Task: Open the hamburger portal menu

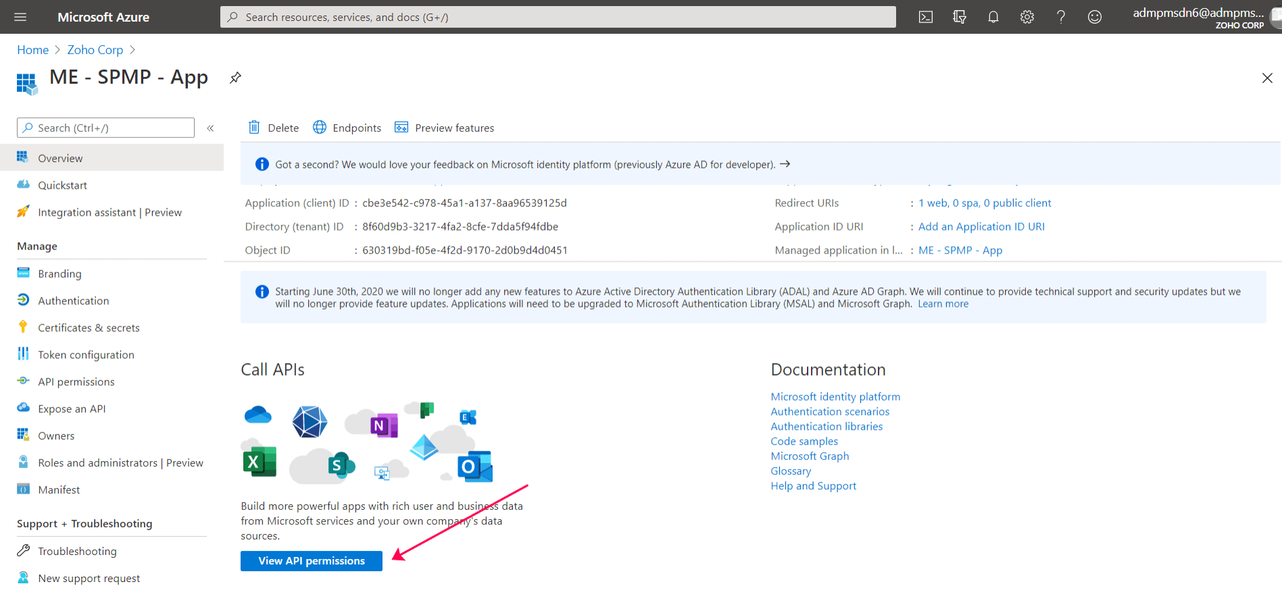Action: [20, 17]
